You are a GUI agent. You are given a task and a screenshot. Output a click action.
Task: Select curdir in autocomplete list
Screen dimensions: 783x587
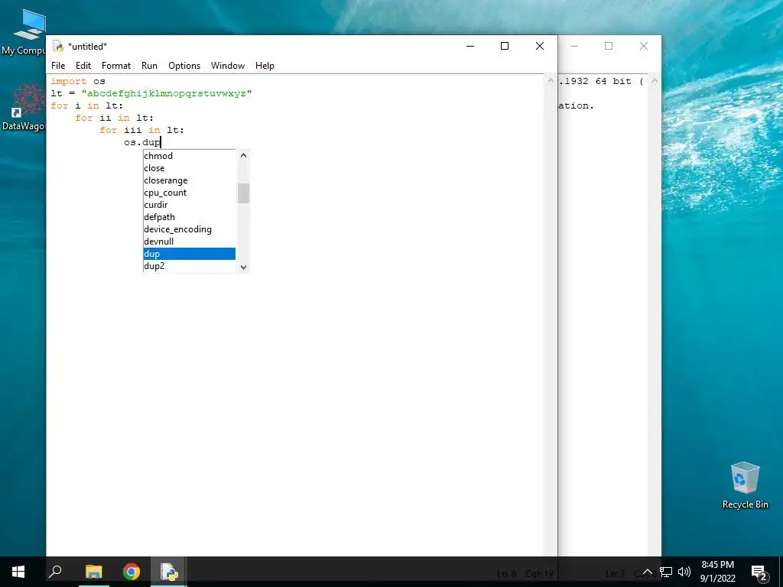pos(190,205)
